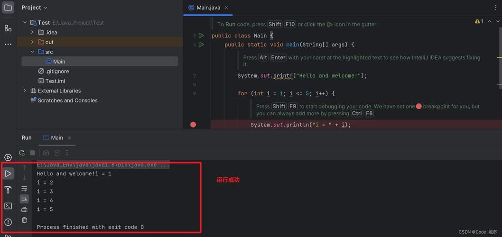
Task: Click the warning count indicator in editor
Action: coord(479,21)
